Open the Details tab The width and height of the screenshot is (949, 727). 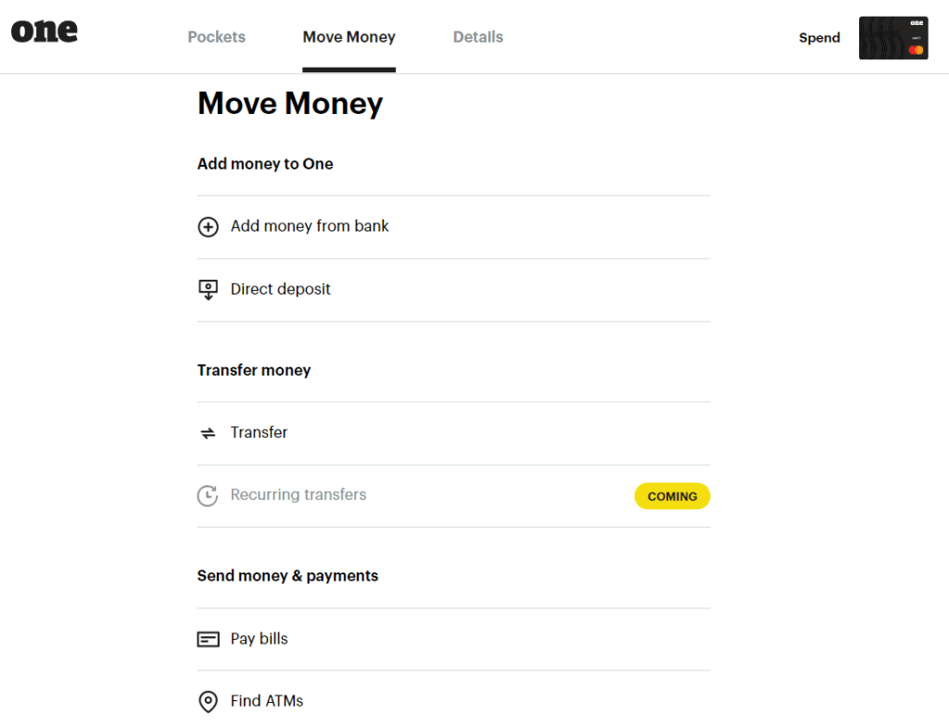[x=477, y=37]
